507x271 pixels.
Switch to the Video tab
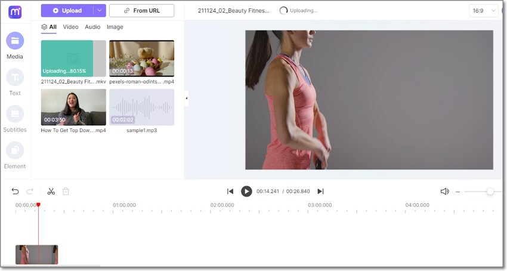pos(70,27)
